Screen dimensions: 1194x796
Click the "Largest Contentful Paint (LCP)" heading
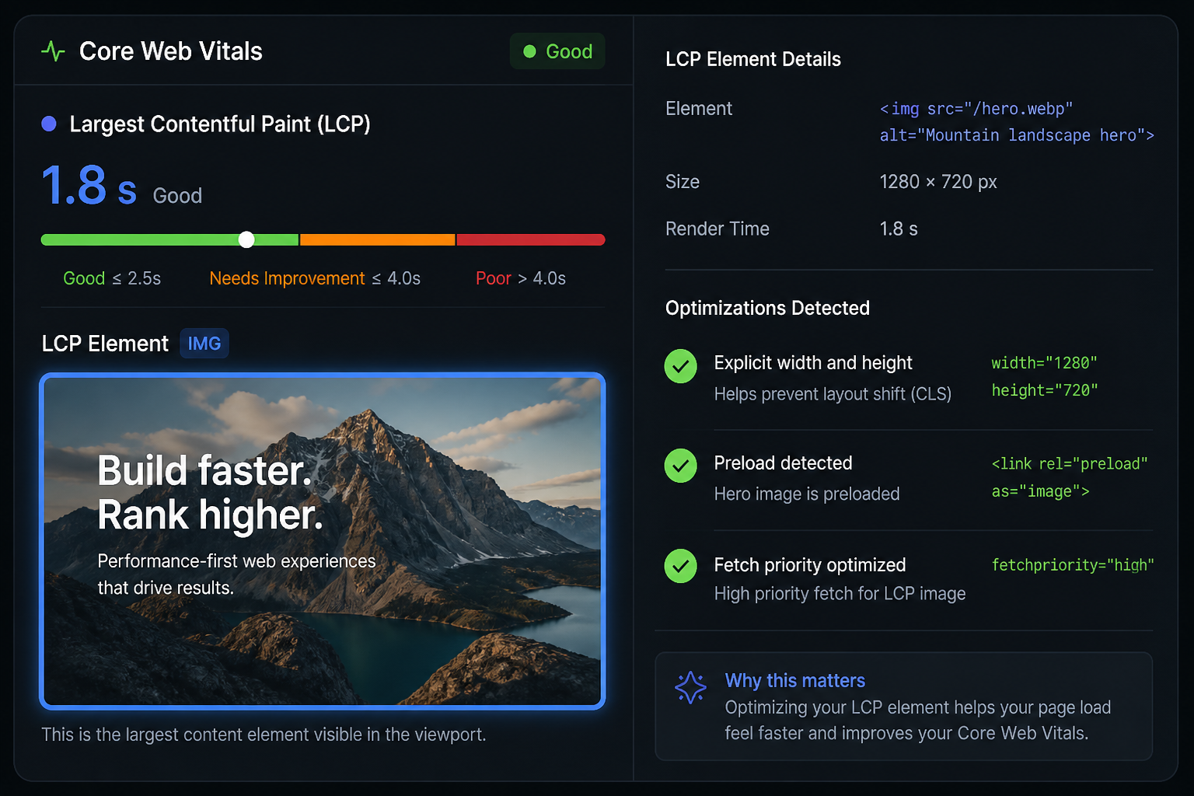click(220, 124)
